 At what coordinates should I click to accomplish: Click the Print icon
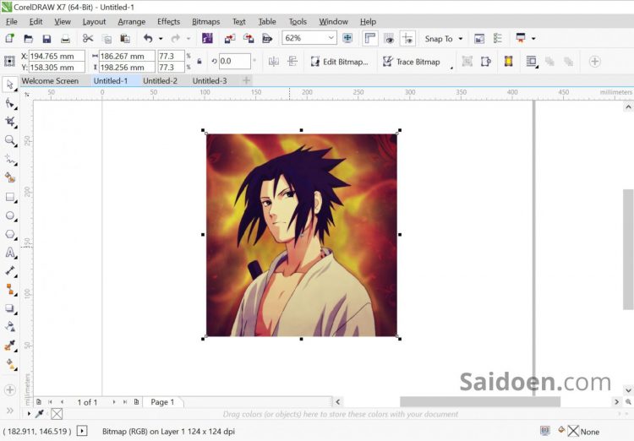(65, 38)
